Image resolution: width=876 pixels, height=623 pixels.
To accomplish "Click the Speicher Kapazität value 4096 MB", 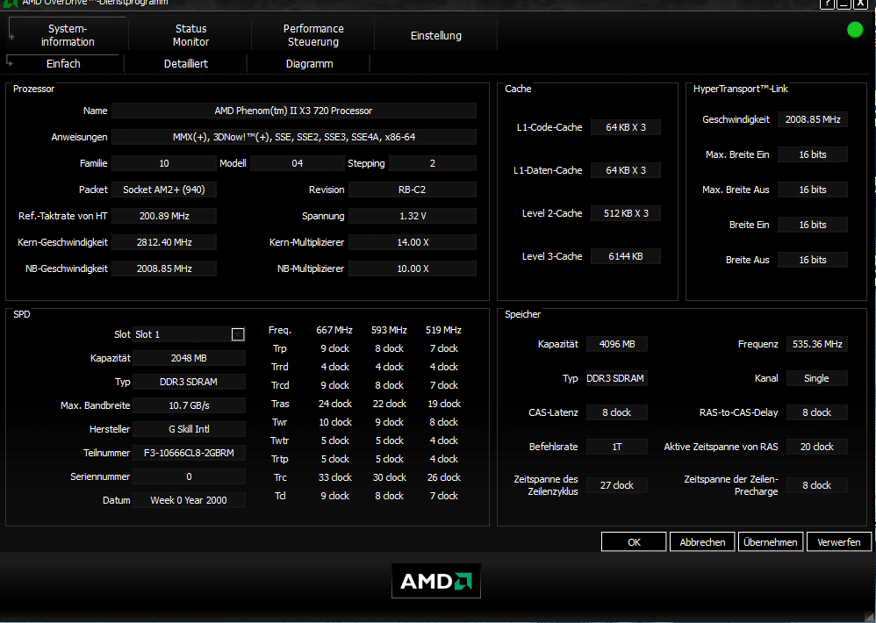I will click(x=617, y=344).
